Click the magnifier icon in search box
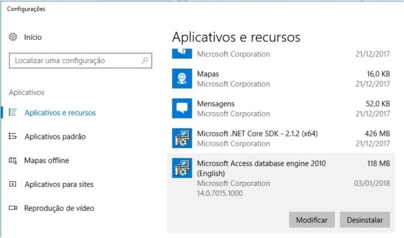 [145, 61]
